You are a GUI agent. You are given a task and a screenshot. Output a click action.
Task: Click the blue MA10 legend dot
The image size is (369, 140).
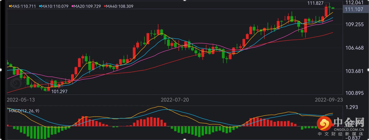click(x=40, y=6)
